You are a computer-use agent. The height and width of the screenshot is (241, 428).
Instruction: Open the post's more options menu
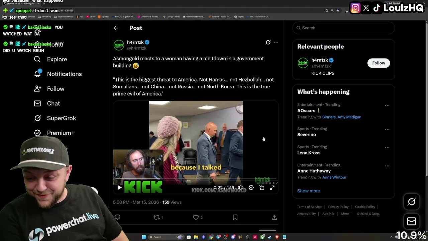276,42
